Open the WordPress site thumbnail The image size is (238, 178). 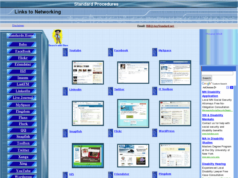click(x=175, y=155)
